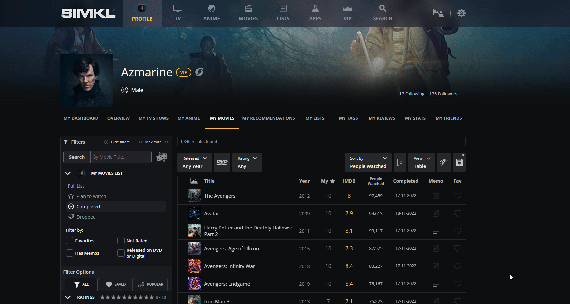Collapse the My Movies List section
This screenshot has width=570, height=304.
click(x=68, y=173)
